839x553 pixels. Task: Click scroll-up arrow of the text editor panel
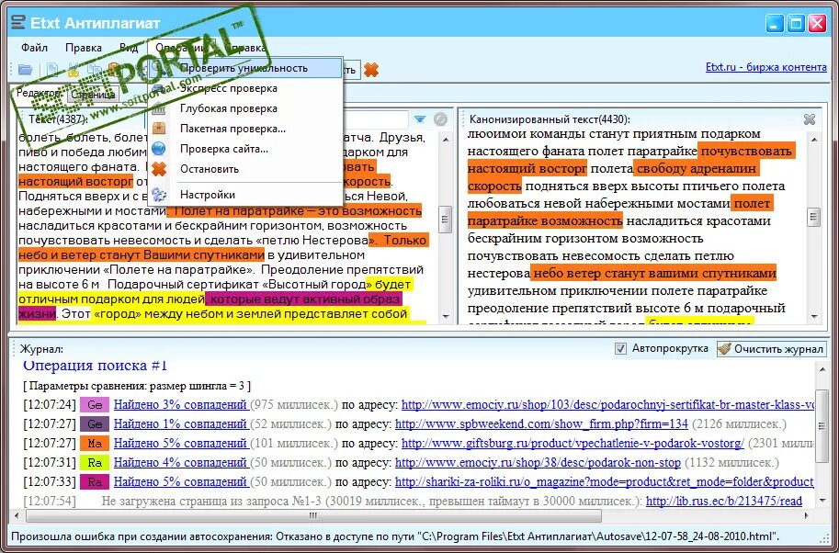click(445, 139)
